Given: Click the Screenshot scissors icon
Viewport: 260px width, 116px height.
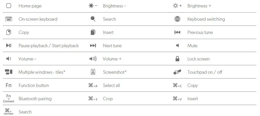Looking at the screenshot, I should [x=93, y=72].
